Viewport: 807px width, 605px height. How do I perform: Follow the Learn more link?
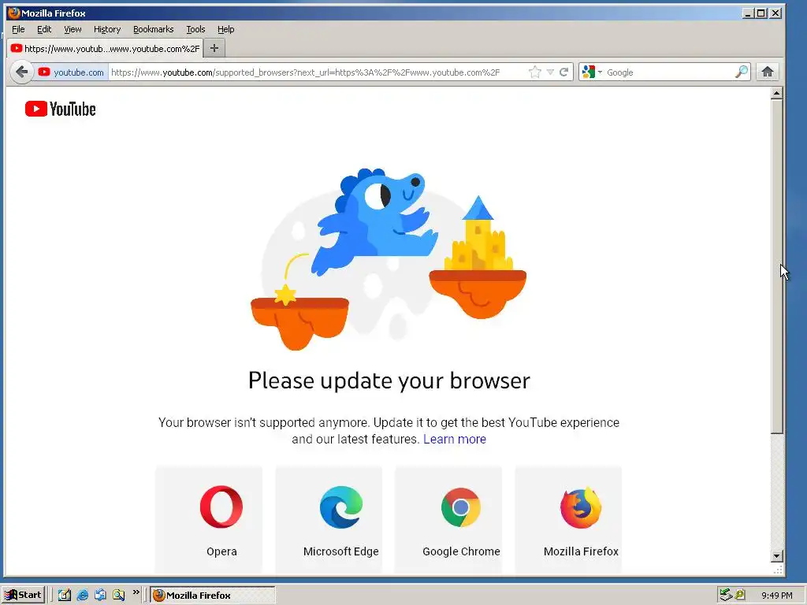[x=455, y=439]
